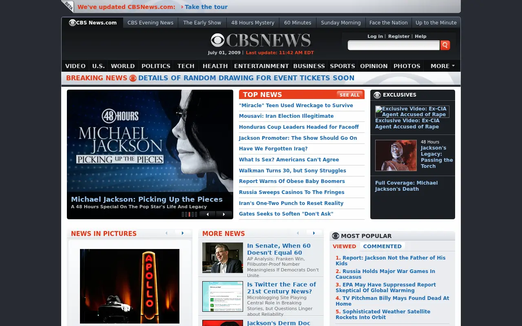Click the Exclusives eye icon

click(x=377, y=95)
